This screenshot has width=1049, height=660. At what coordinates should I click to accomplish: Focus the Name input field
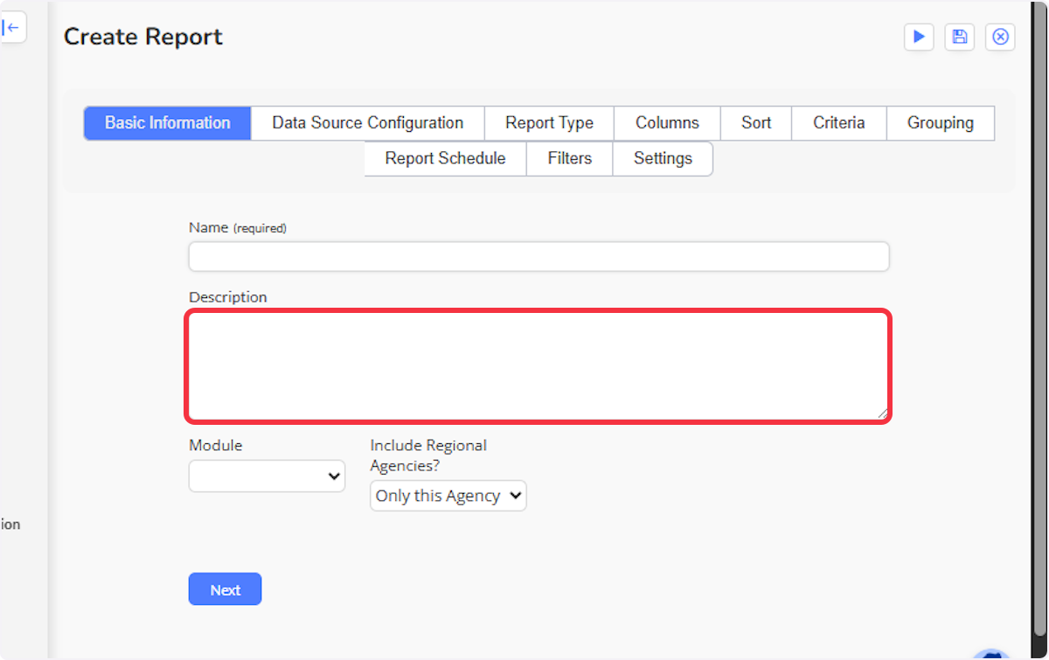pyautogui.click(x=539, y=257)
